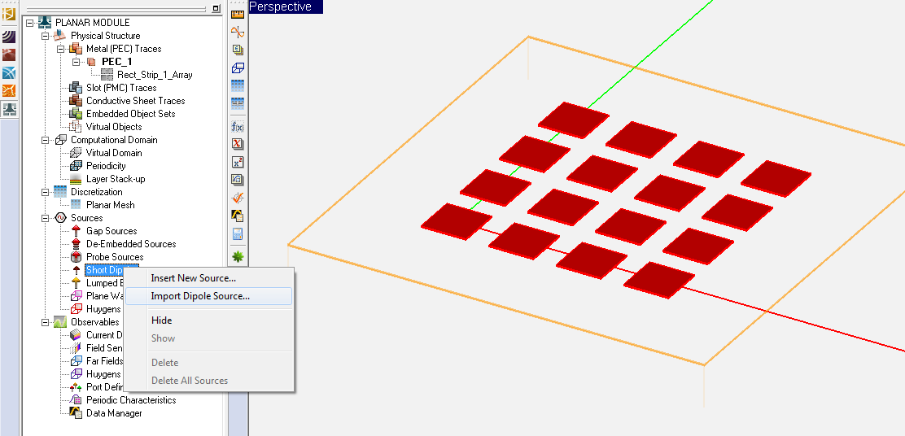
Task: Collapse the Observables tree branch
Action: tap(46, 322)
